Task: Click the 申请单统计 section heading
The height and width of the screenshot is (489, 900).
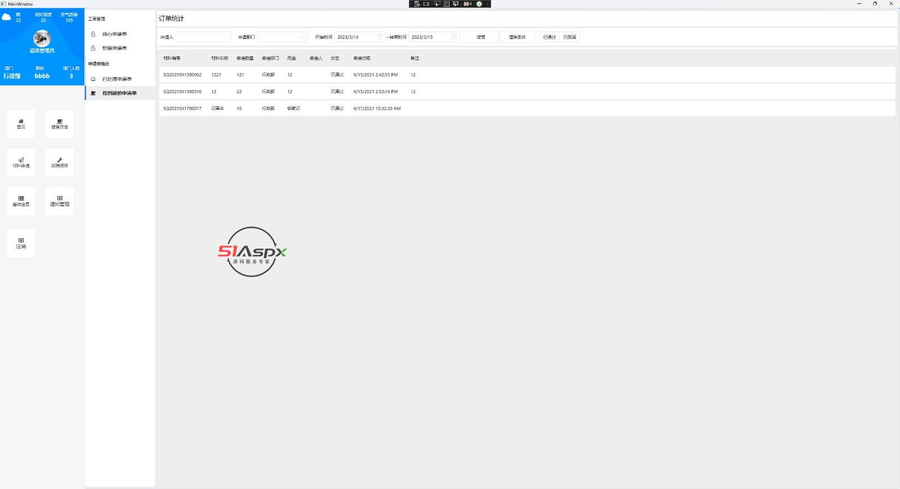Action: point(99,64)
